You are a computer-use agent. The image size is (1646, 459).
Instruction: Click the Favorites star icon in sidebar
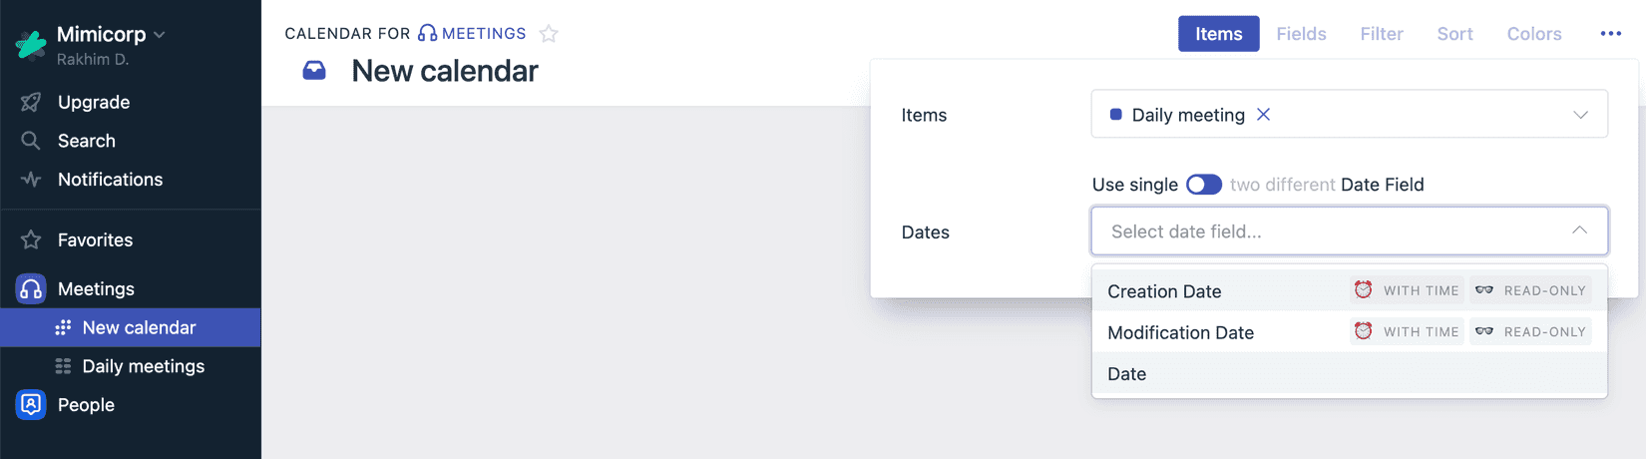click(31, 239)
